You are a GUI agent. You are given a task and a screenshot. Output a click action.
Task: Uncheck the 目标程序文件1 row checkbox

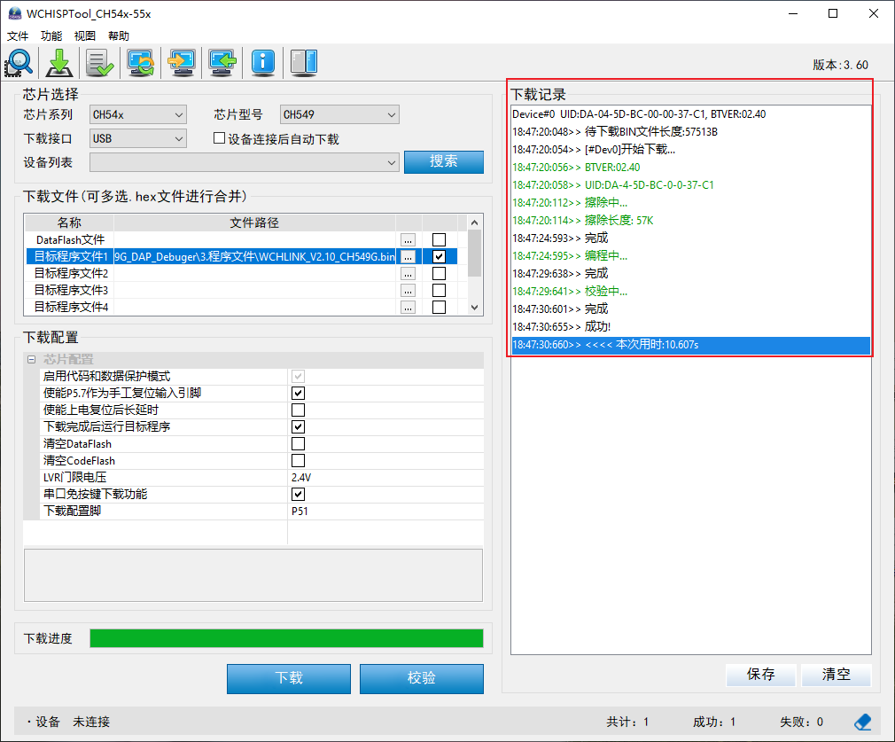pos(439,256)
